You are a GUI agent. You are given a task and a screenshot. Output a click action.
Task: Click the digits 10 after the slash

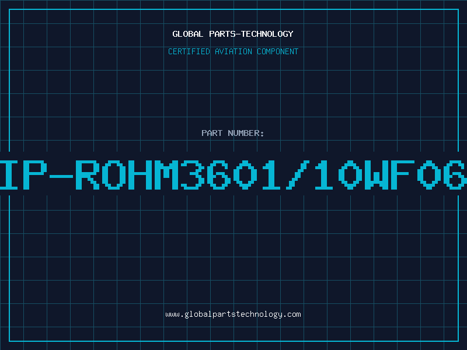[x=339, y=174]
